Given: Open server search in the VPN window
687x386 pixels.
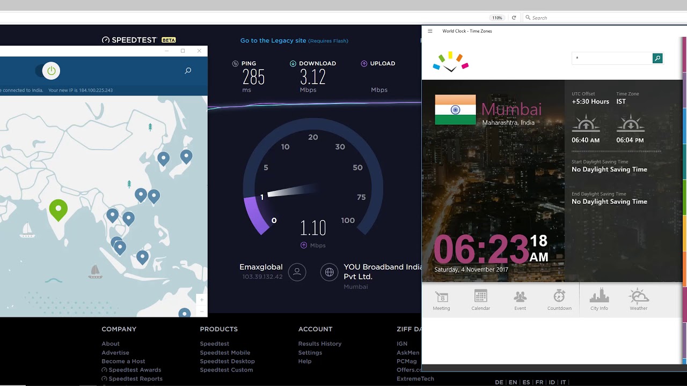Looking at the screenshot, I should pos(188,70).
